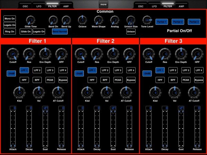Screen dimensions: 207x155
Task: Toggle Partial 3 on/off
Action: [194, 22]
